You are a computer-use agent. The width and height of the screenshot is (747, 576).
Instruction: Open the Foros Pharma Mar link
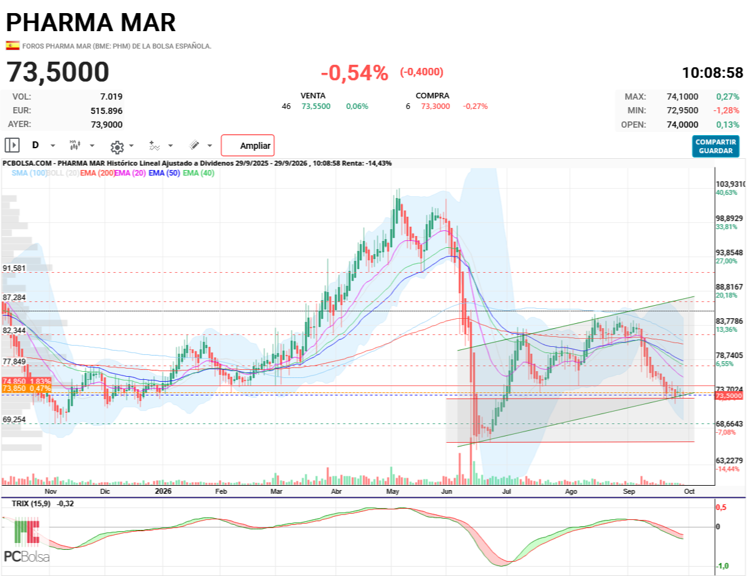[x=117, y=46]
